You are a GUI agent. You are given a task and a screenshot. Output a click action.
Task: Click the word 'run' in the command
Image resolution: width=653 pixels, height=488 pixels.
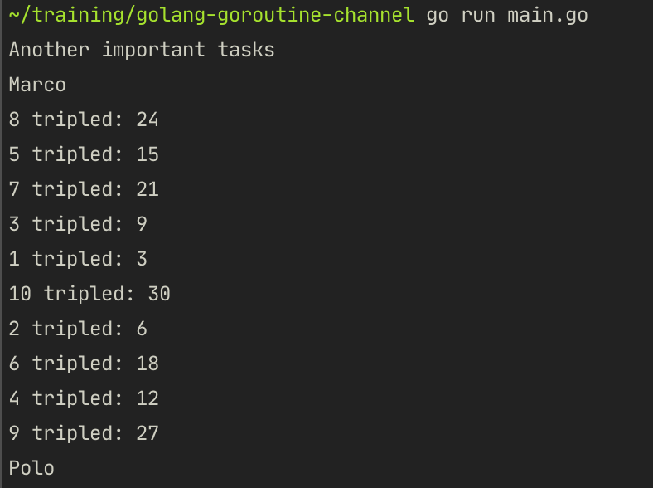478,16
